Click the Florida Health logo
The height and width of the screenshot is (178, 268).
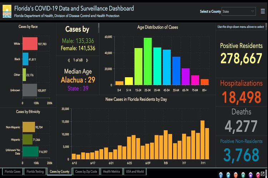point(7,11)
